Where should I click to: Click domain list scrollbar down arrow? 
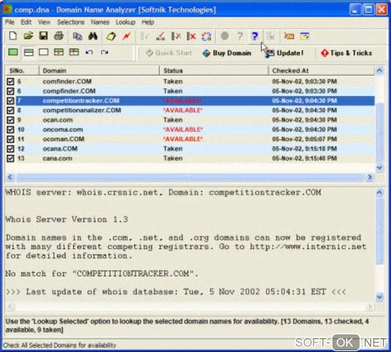[379, 168]
